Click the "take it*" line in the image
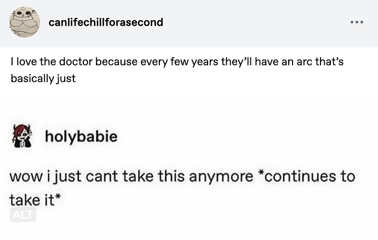 click(35, 200)
